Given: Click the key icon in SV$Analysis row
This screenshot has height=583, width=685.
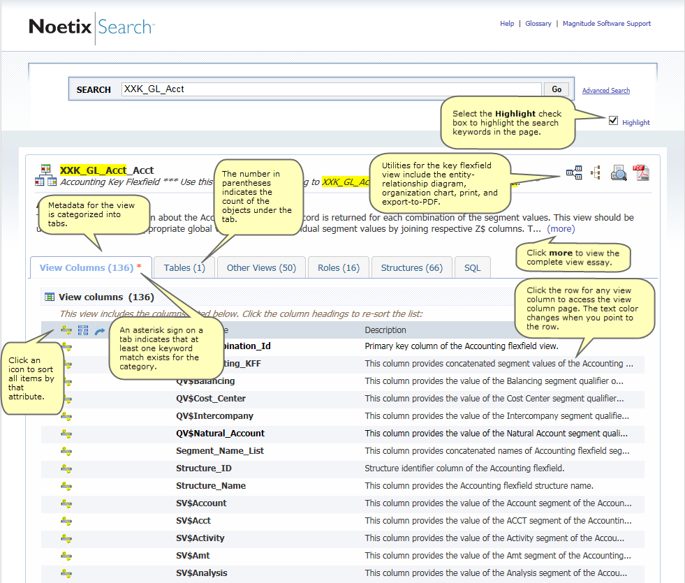Looking at the screenshot, I should 66,573.
